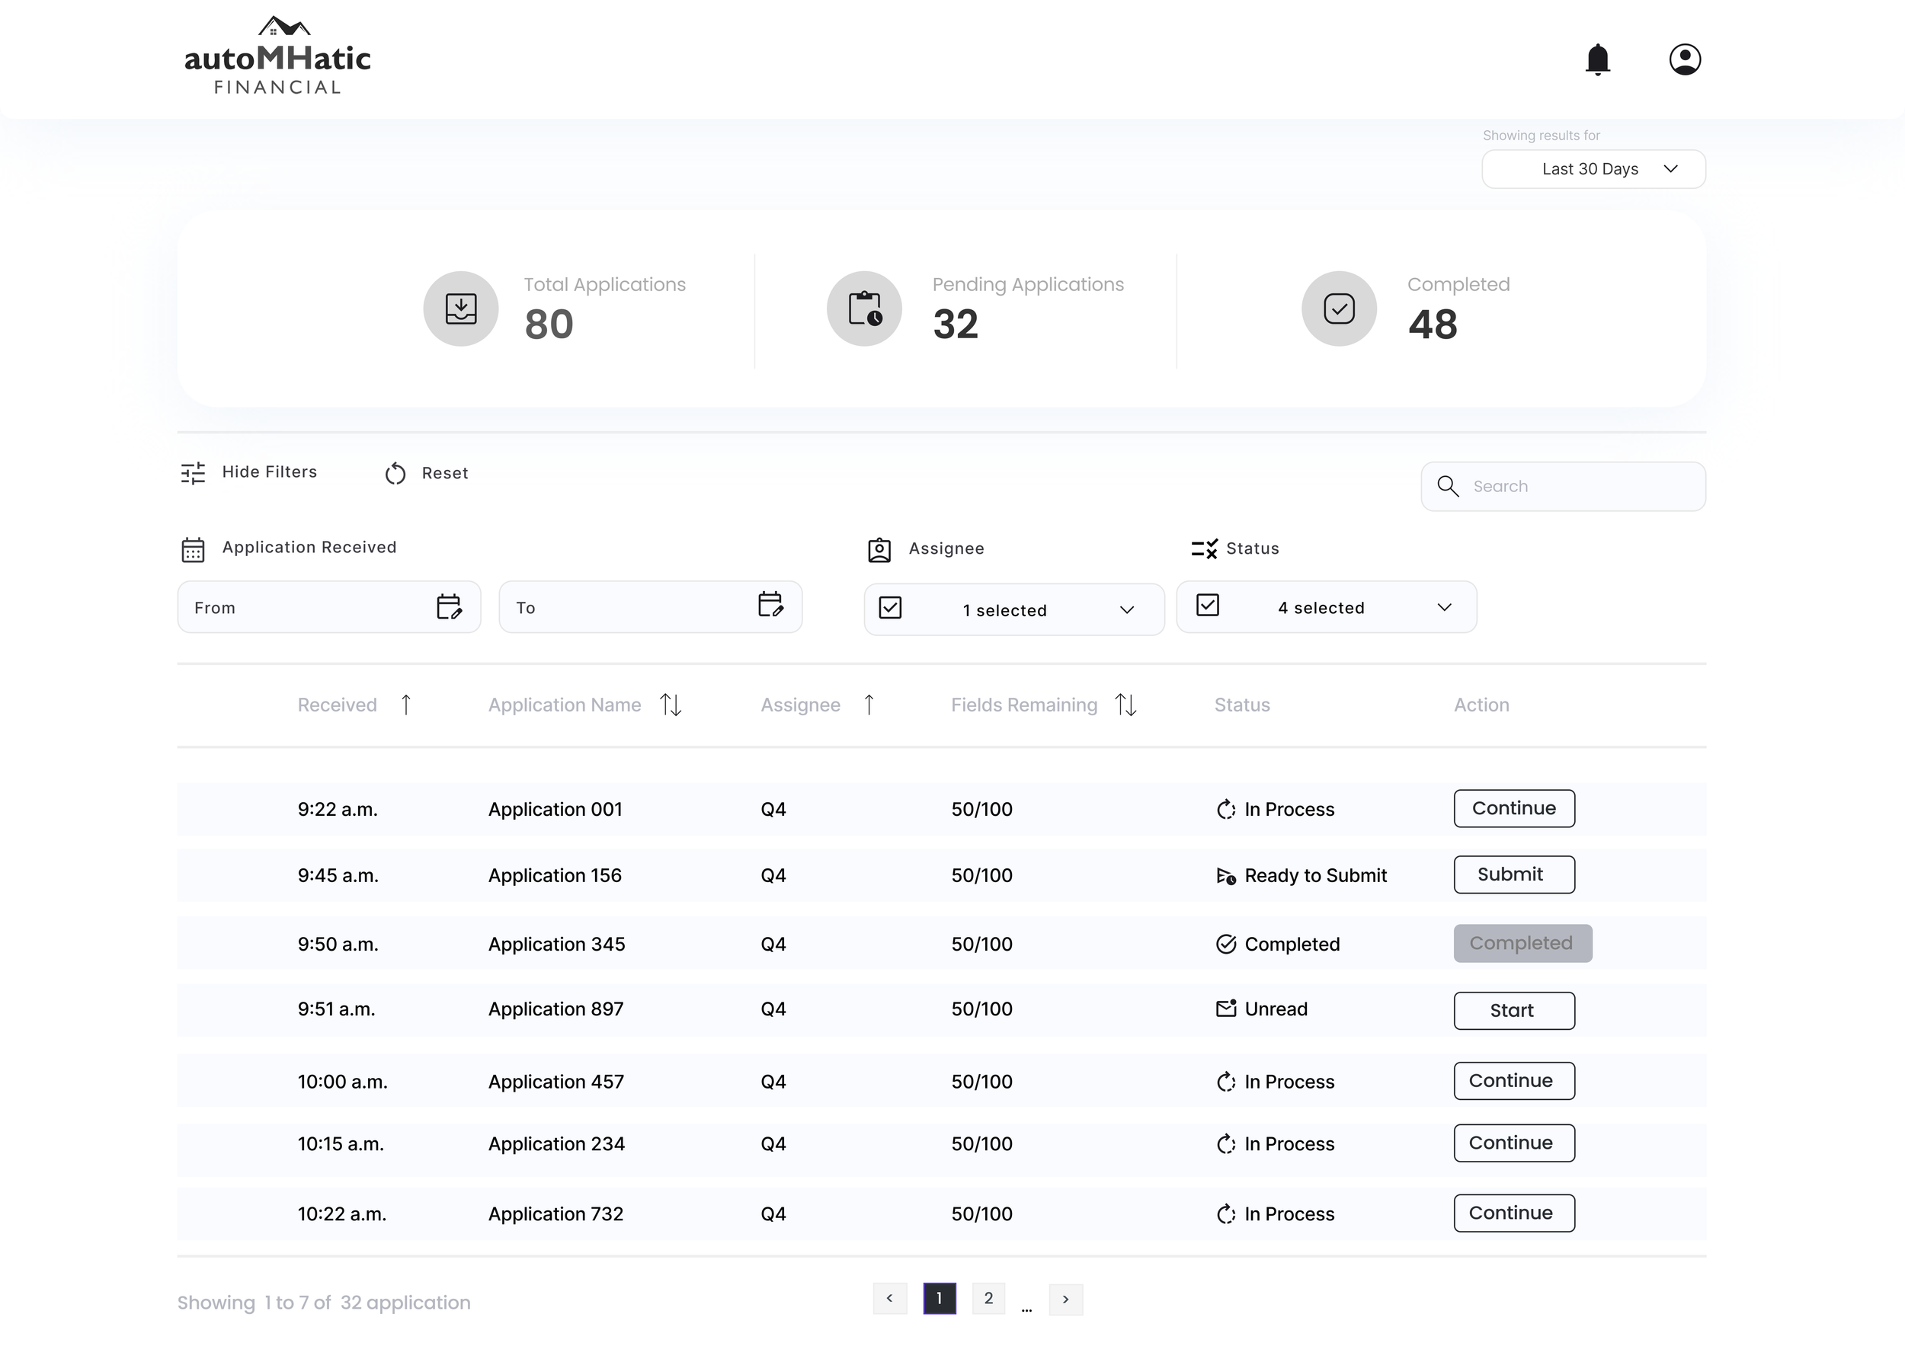The height and width of the screenshot is (1346, 1905).
Task: Open the notifications bell
Action: coord(1597,59)
